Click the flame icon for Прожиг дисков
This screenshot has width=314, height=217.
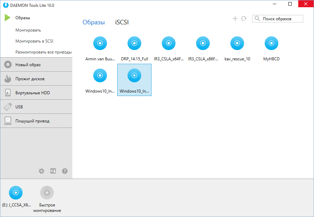[8, 79]
